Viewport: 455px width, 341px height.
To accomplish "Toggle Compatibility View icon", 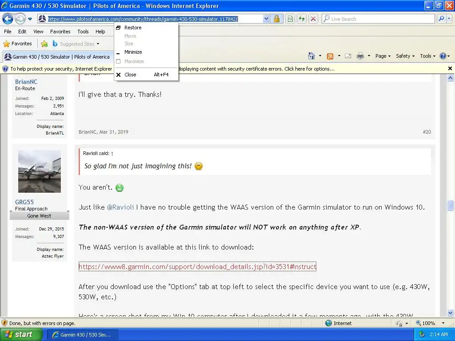I will click(290, 19).
